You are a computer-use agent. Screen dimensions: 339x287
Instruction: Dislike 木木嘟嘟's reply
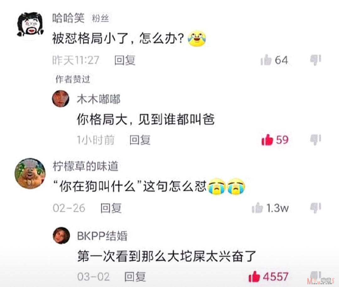click(316, 140)
